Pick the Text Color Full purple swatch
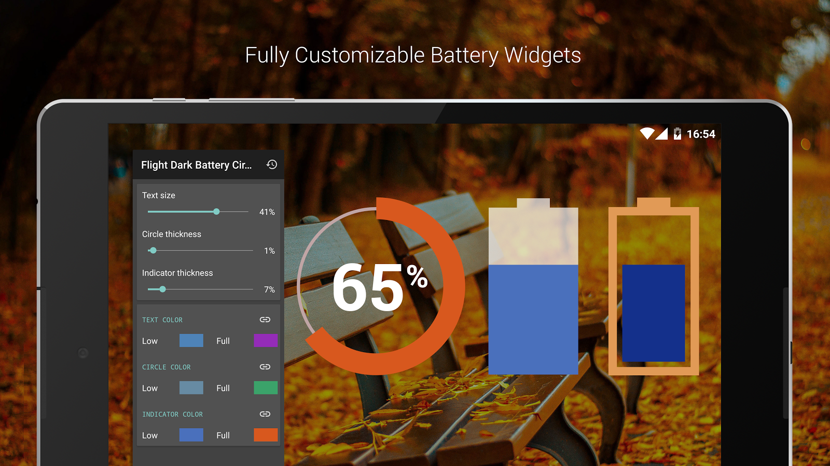 (x=266, y=341)
